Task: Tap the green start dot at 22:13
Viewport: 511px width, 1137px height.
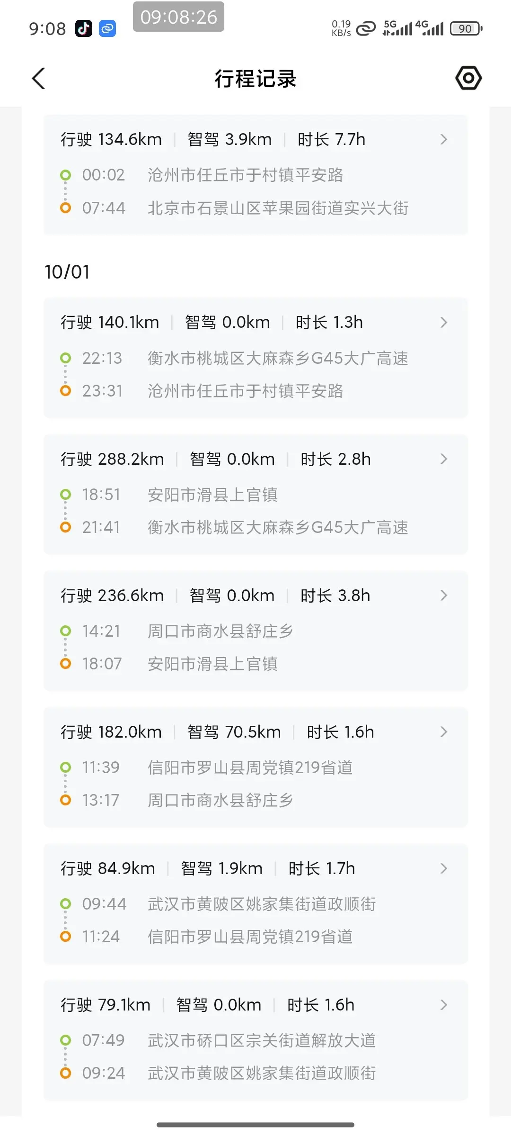Action: tap(65, 358)
